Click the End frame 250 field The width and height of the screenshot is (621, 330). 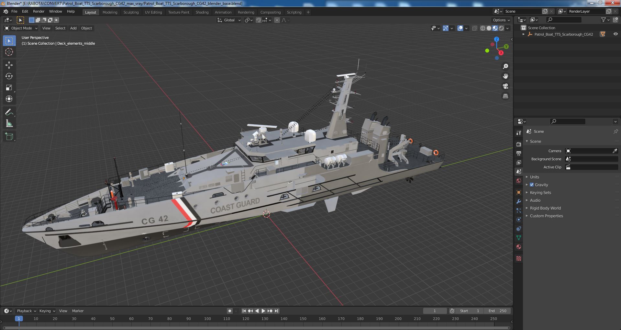tap(497, 311)
